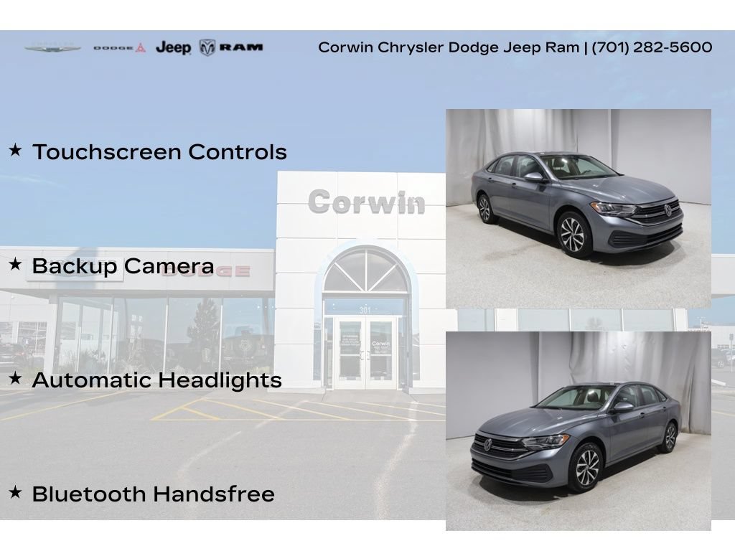Click the Corwin sign on the building
Screen dimensions: 735x551
(x=367, y=202)
